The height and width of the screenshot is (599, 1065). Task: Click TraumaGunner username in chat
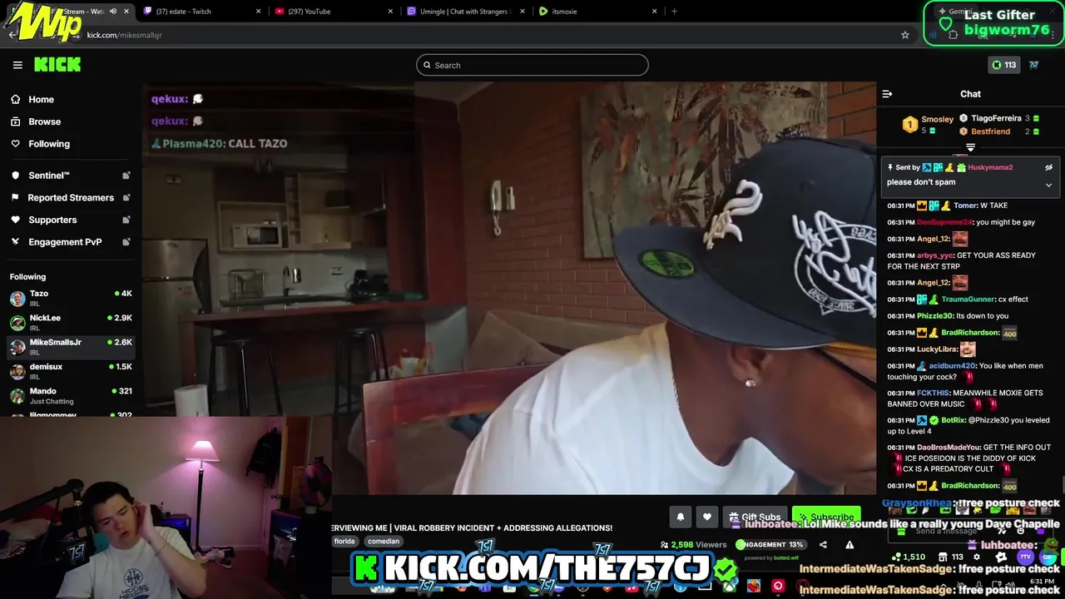click(968, 299)
